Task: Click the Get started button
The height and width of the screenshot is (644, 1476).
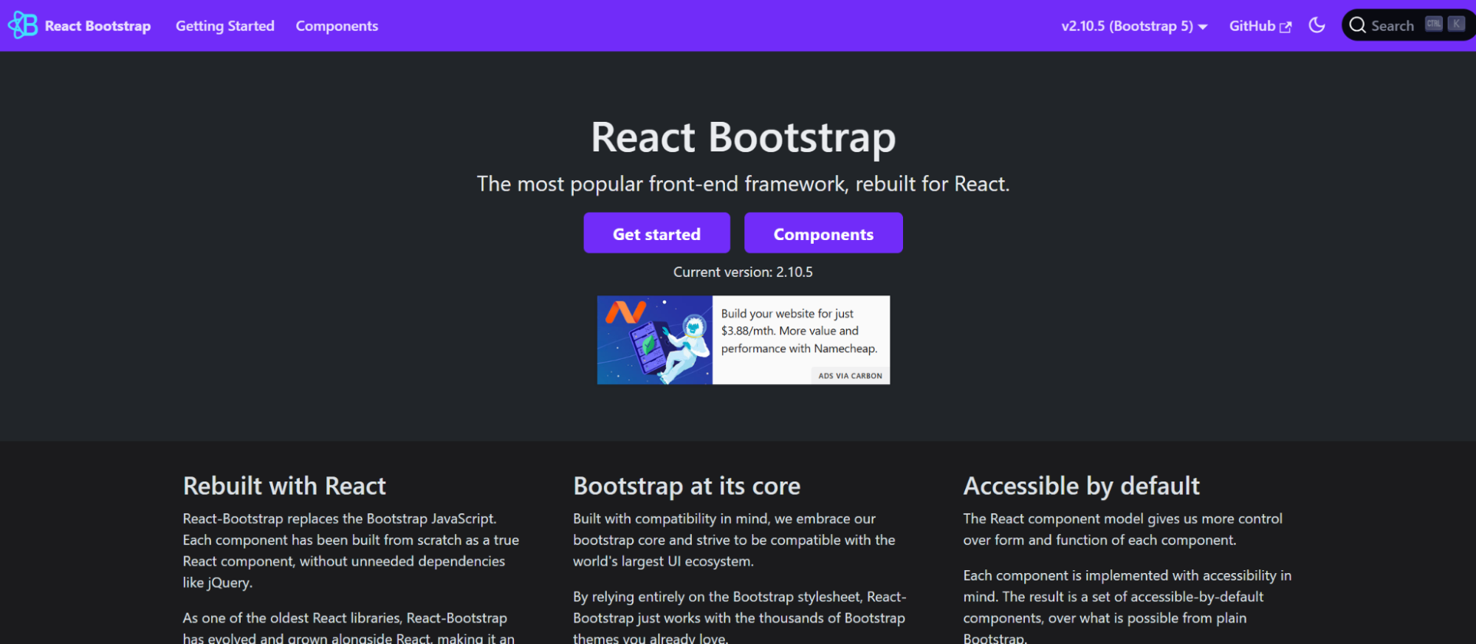Action: (x=656, y=233)
